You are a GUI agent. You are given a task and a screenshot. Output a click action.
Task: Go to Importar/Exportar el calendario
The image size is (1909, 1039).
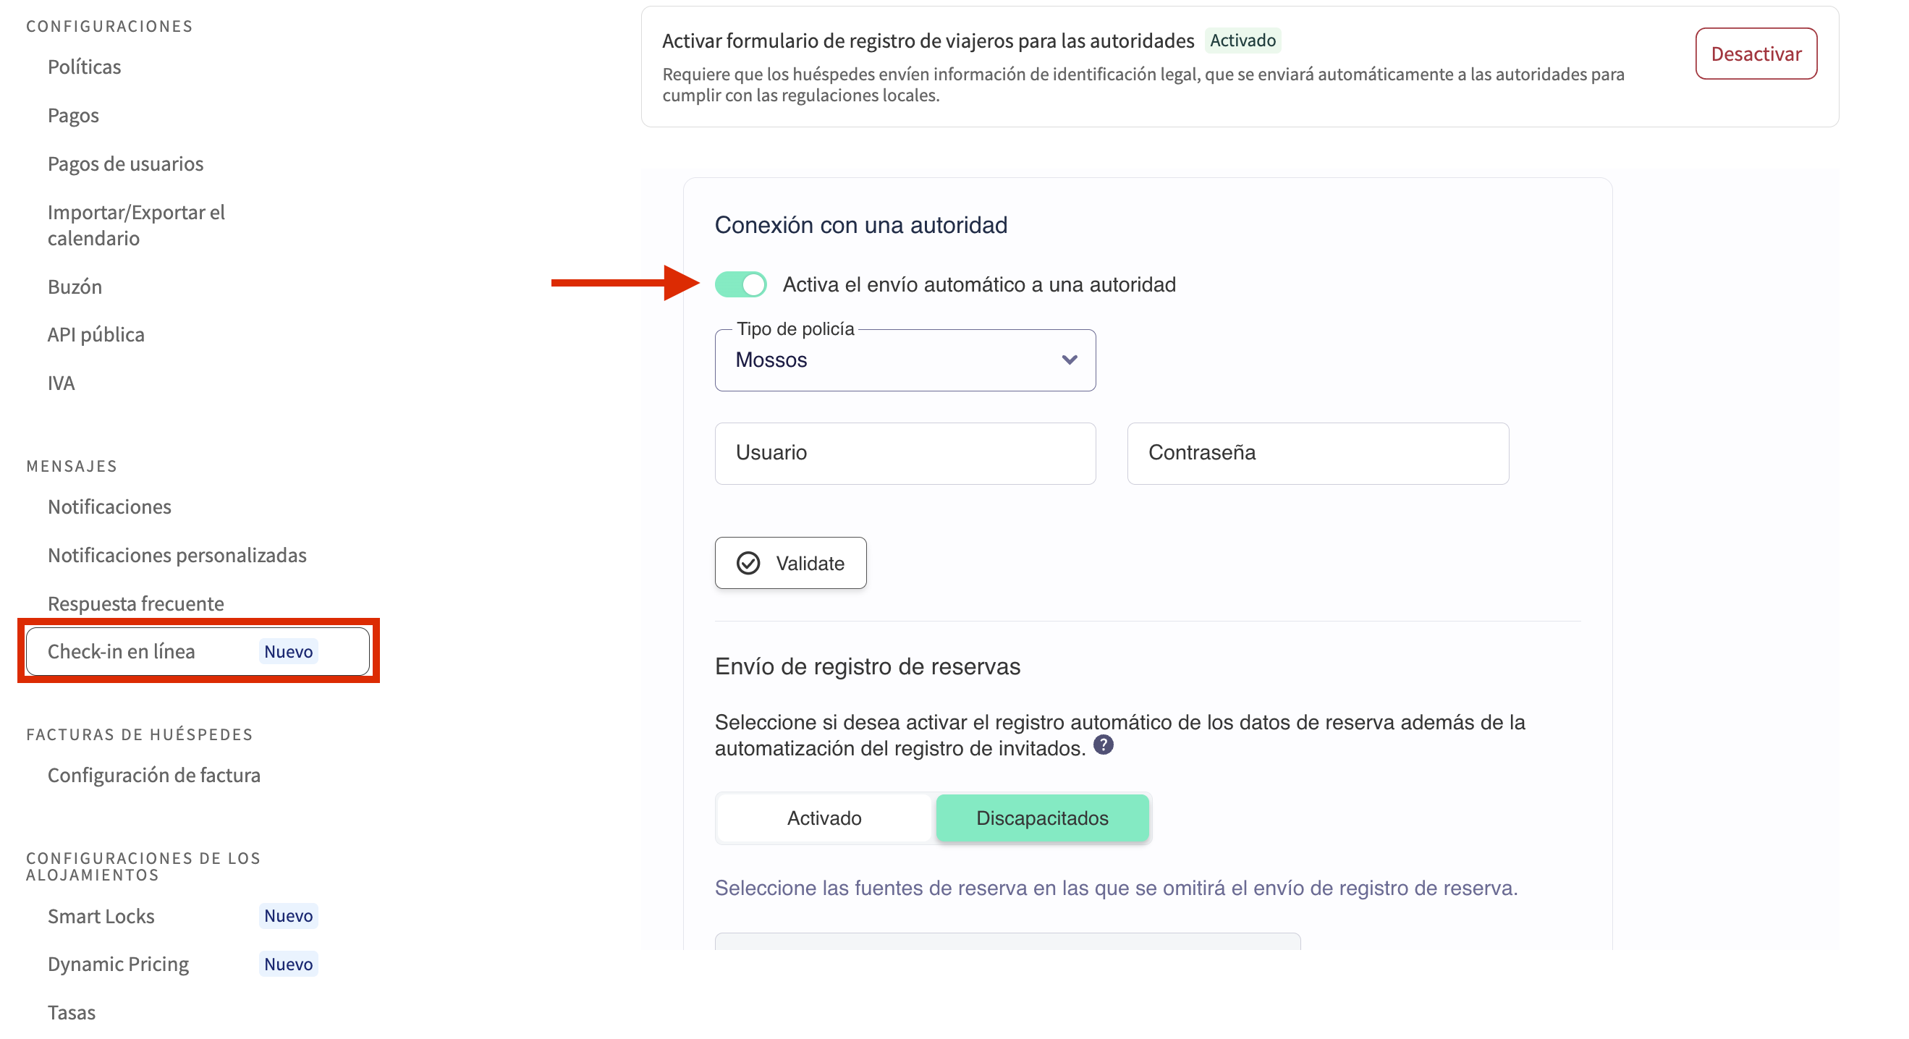click(x=136, y=225)
